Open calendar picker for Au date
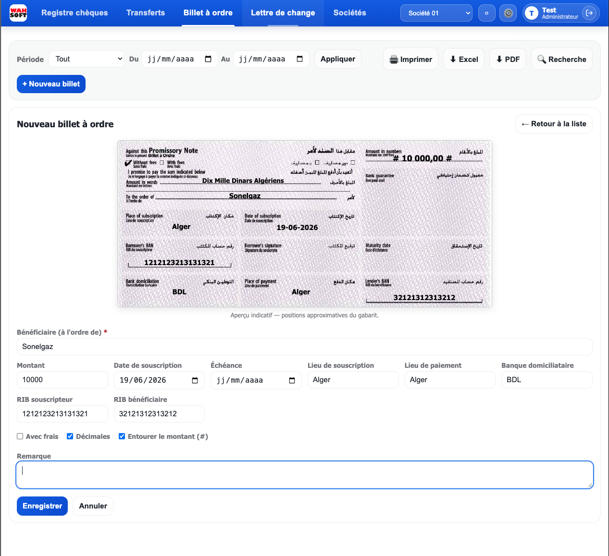The image size is (609, 556). click(x=300, y=59)
